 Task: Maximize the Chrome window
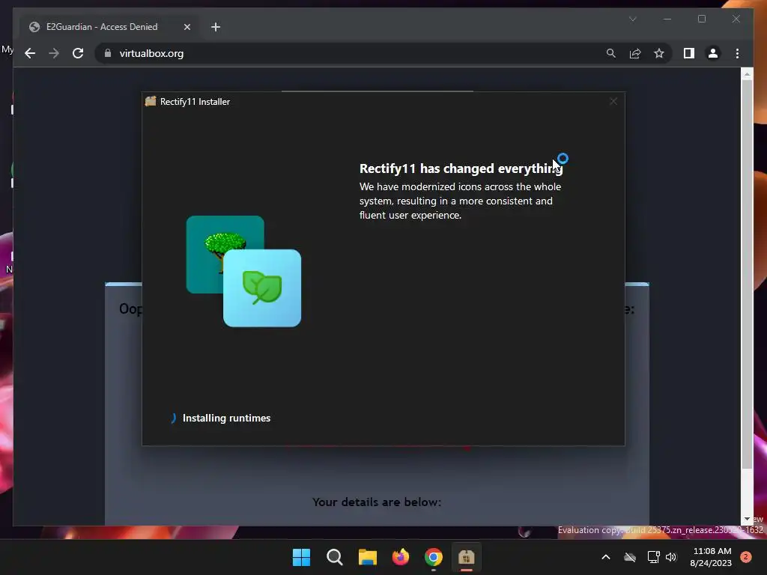click(702, 19)
